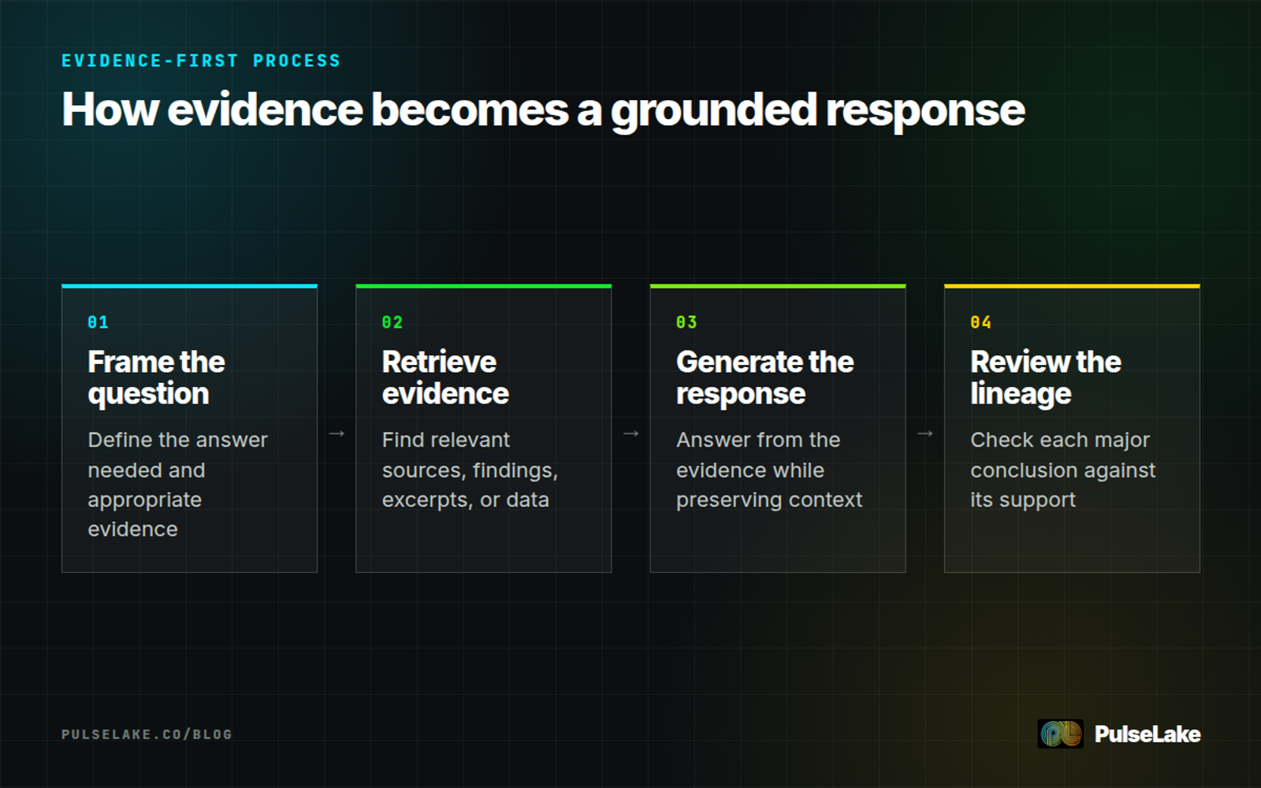Viewport: 1261px width, 788px height.
Task: Click the PulseLake logo icon
Action: tap(1060, 734)
